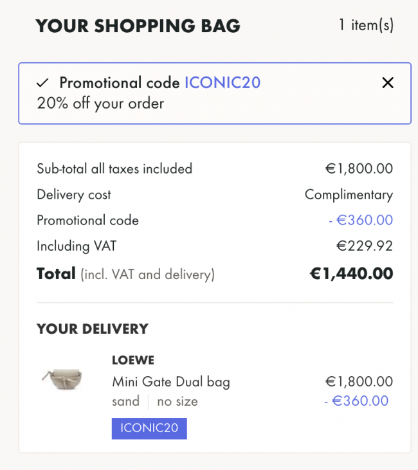Open the Mini Gate Dual bag thumbnail
Screen dimensions: 418x470
(62, 379)
